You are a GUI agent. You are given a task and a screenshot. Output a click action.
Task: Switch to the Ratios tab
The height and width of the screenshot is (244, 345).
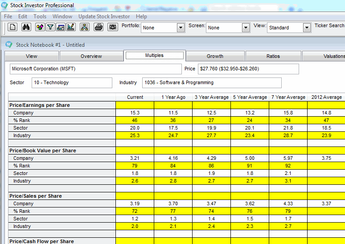click(x=273, y=56)
